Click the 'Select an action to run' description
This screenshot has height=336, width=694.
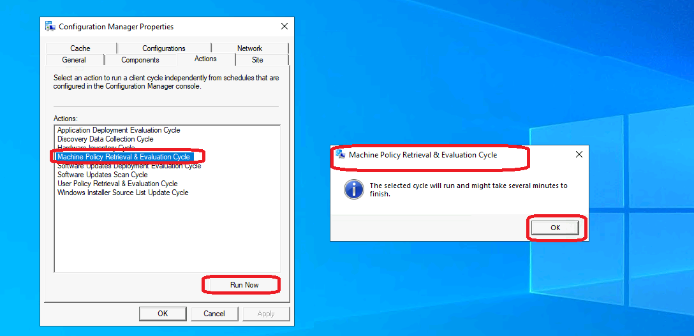click(x=166, y=82)
